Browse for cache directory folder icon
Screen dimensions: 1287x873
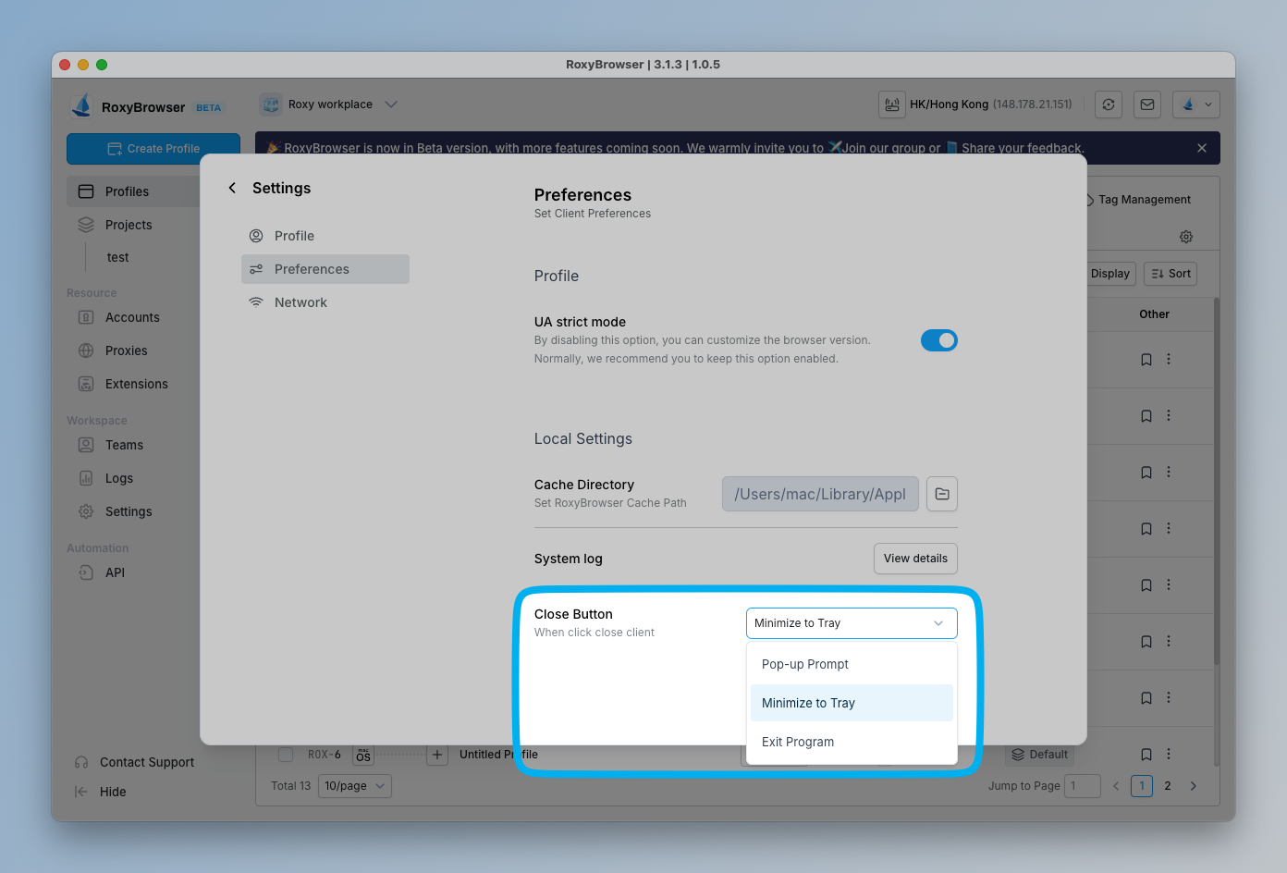pyautogui.click(x=942, y=494)
